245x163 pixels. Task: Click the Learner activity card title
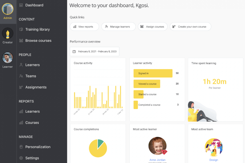(x=143, y=63)
